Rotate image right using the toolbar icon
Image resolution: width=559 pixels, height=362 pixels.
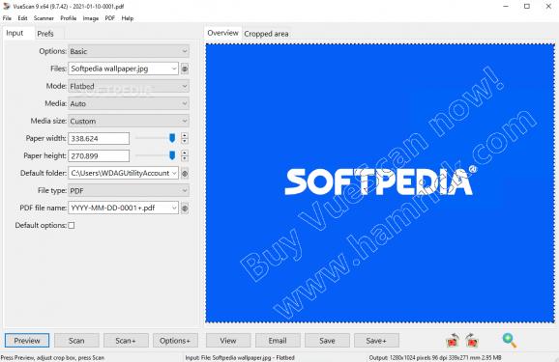(x=472, y=341)
